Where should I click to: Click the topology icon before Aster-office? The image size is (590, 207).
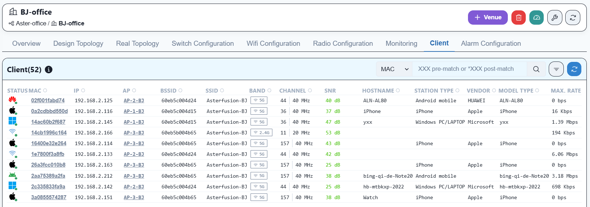point(11,24)
